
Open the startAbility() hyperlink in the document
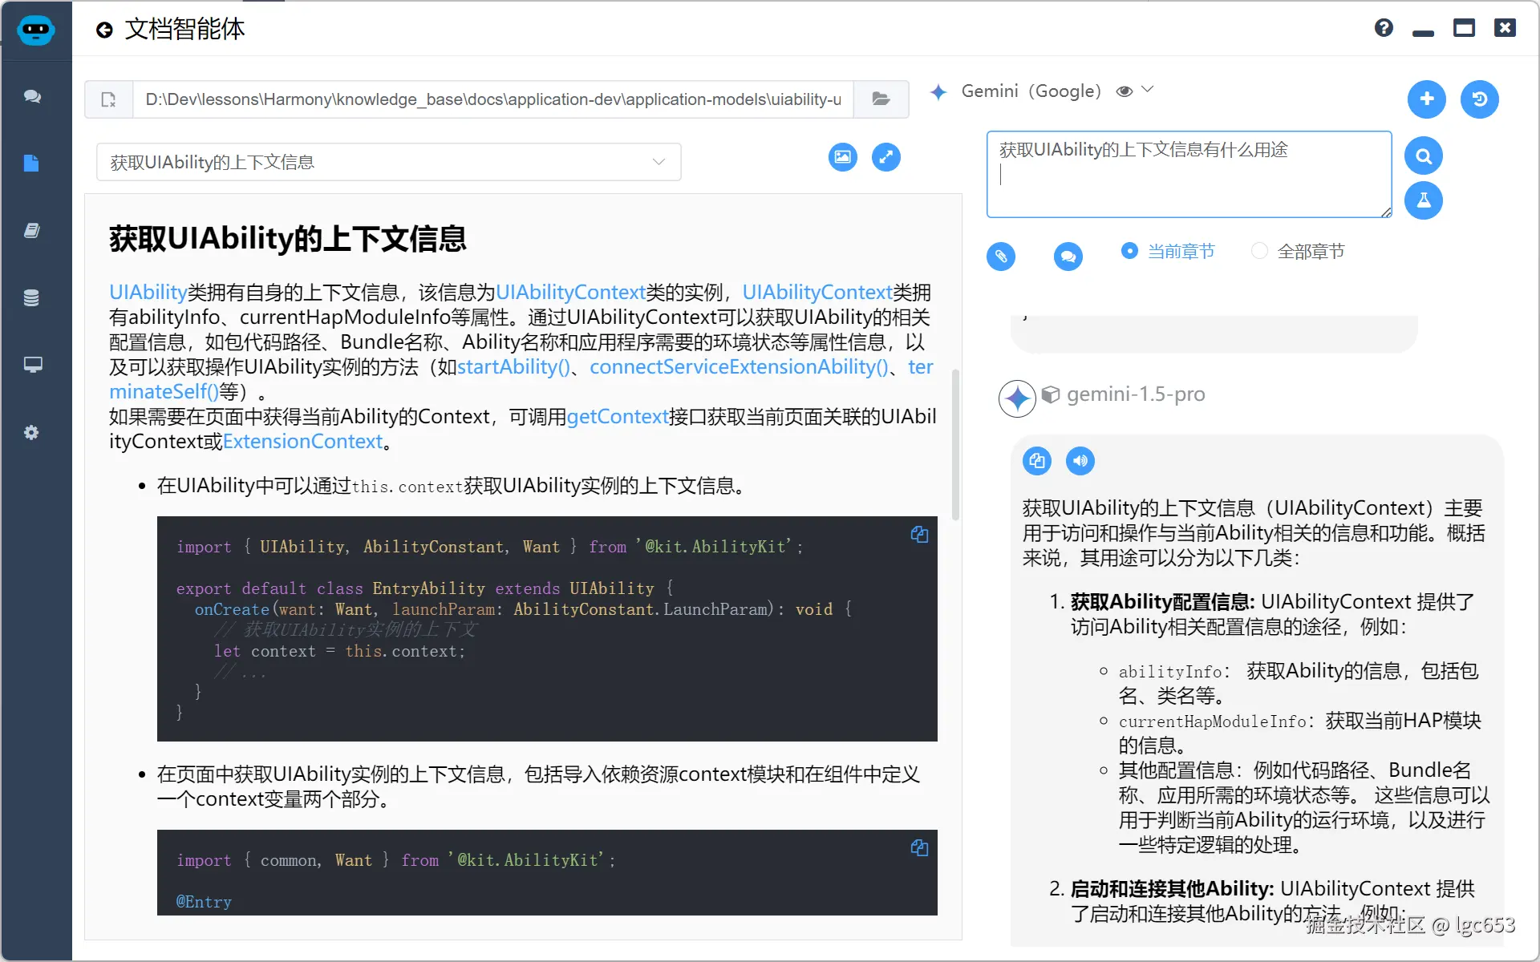click(x=513, y=367)
